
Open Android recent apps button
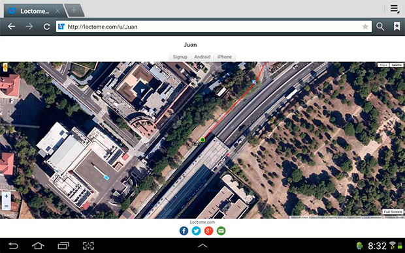[x=63, y=246]
